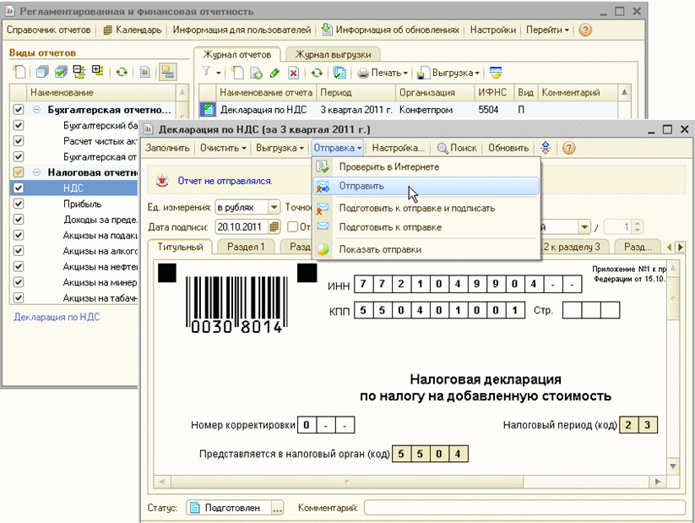695x523 pixels.
Task: Switch to Журнал выгрузки tab
Action: 333,55
